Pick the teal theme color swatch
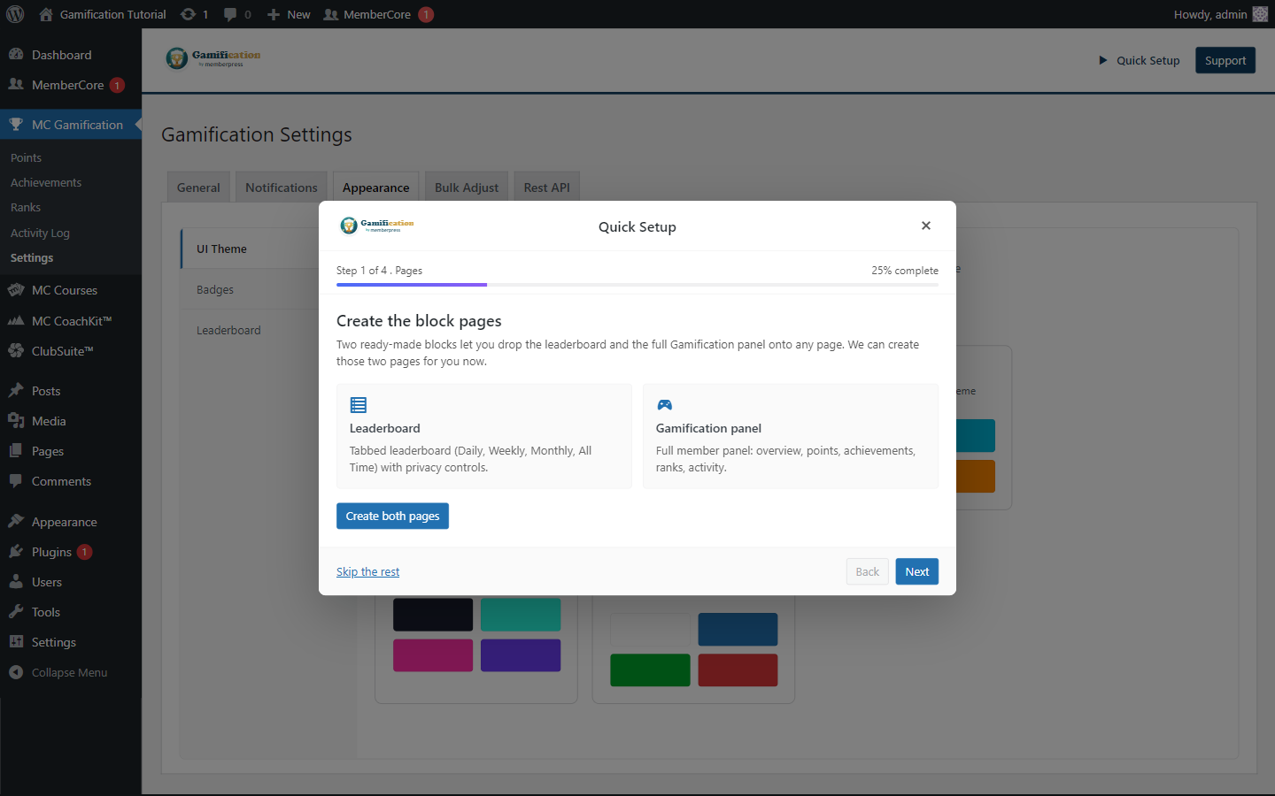The width and height of the screenshot is (1275, 796). click(x=521, y=615)
